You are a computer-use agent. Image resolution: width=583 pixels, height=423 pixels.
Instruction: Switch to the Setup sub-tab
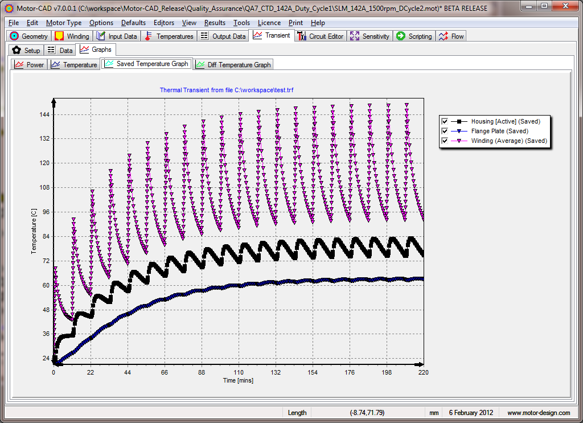(x=26, y=50)
